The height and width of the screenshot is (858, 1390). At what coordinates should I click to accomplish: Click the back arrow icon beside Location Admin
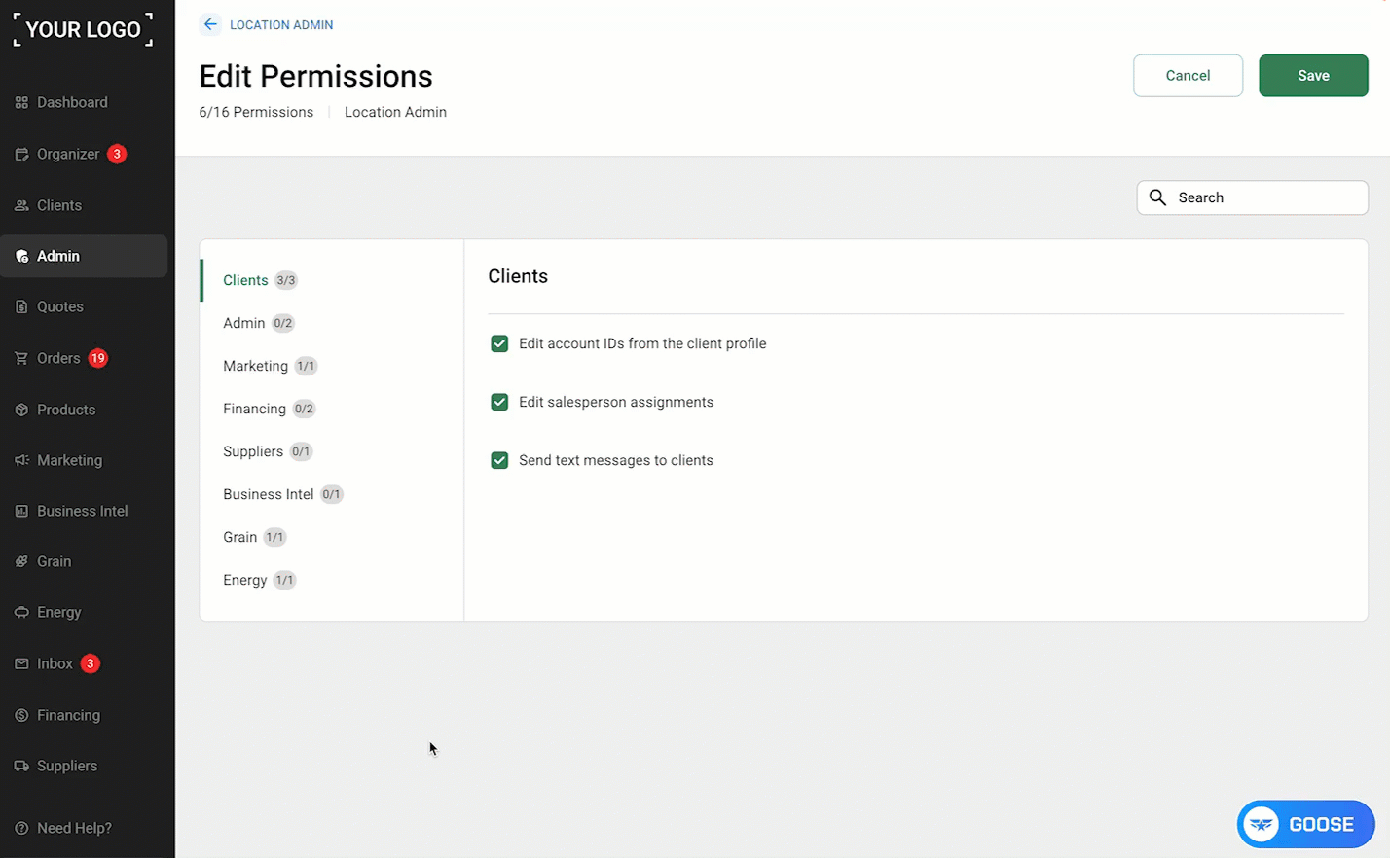(x=210, y=24)
